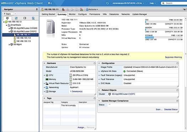Click the refresh icon in the top bar
Viewport: 187px width, 132px height.
pyautogui.click(x=107, y=3)
